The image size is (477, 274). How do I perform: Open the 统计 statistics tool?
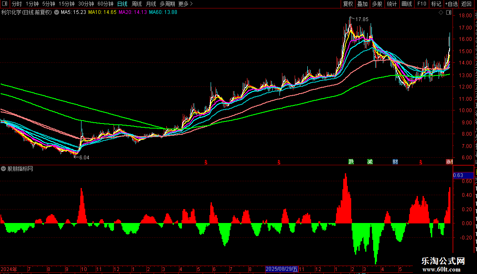pyautogui.click(x=392, y=4)
